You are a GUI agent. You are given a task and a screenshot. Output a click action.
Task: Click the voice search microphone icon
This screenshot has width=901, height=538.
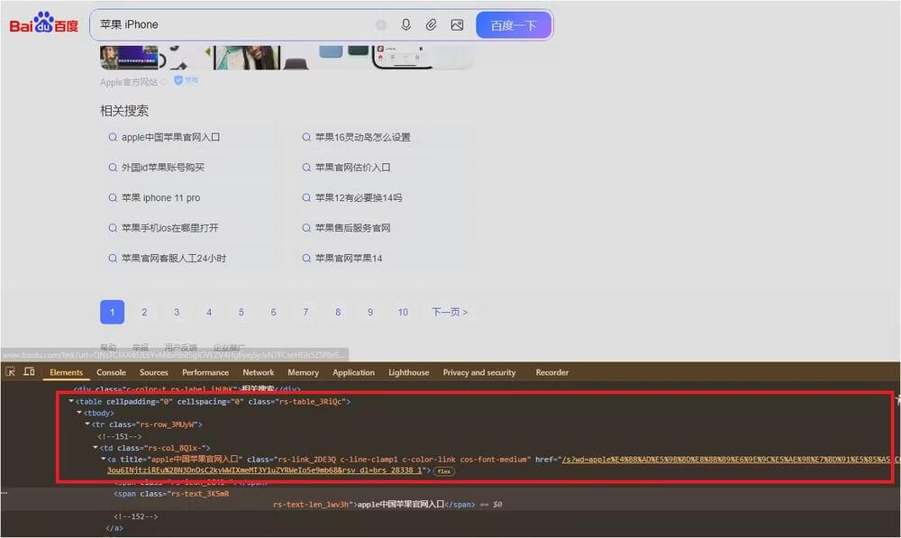tap(406, 24)
